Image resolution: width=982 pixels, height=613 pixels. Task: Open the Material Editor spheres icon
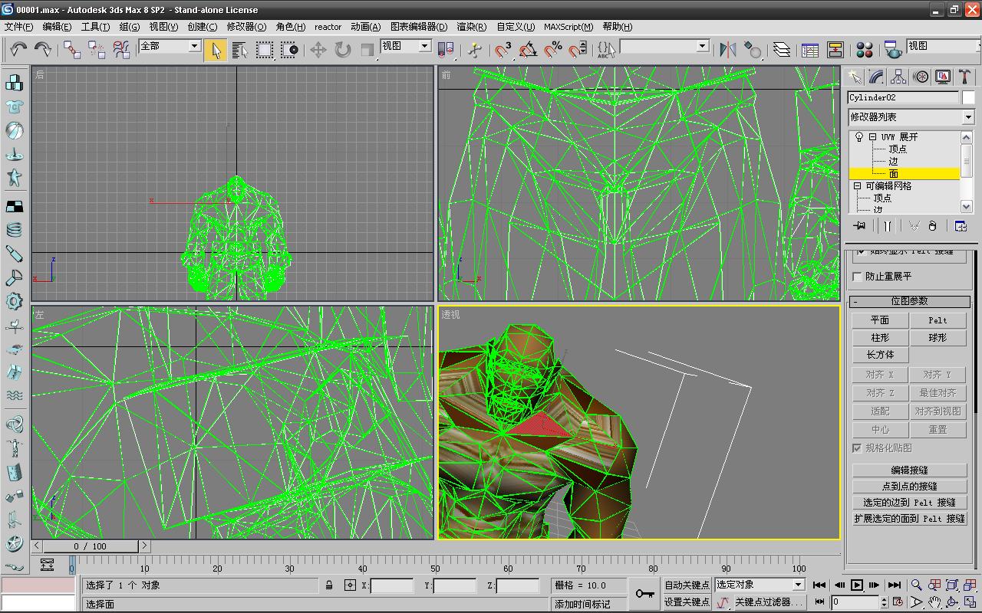click(865, 50)
